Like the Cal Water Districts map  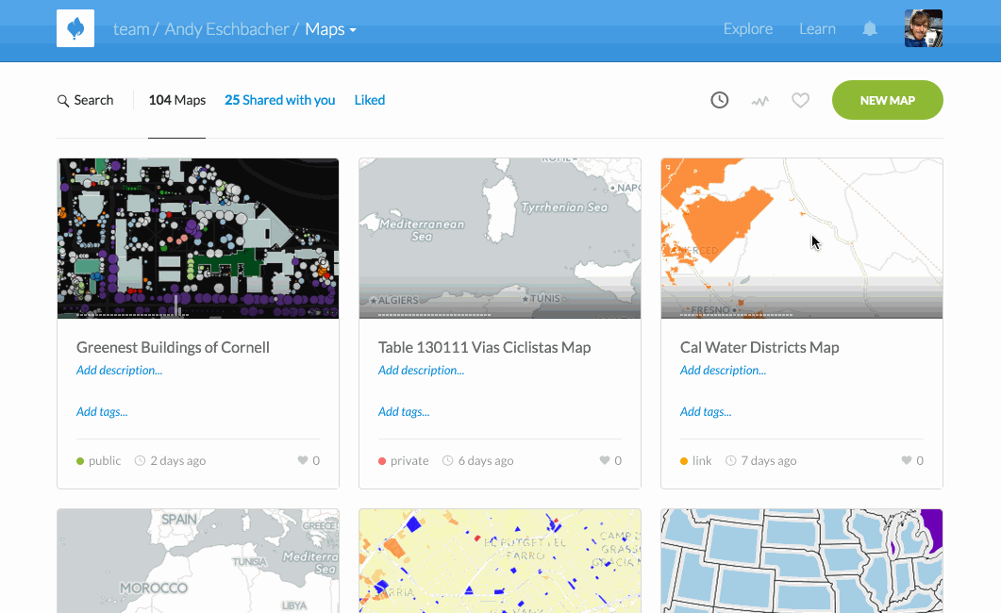coord(907,461)
